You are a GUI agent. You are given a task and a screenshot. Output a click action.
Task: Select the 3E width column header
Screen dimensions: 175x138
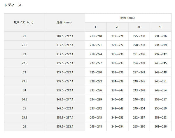coord(139,26)
